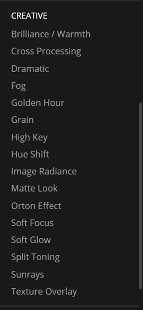The height and width of the screenshot is (310, 143).
Task: Choose the Texture Overlay filter
Action: click(44, 292)
